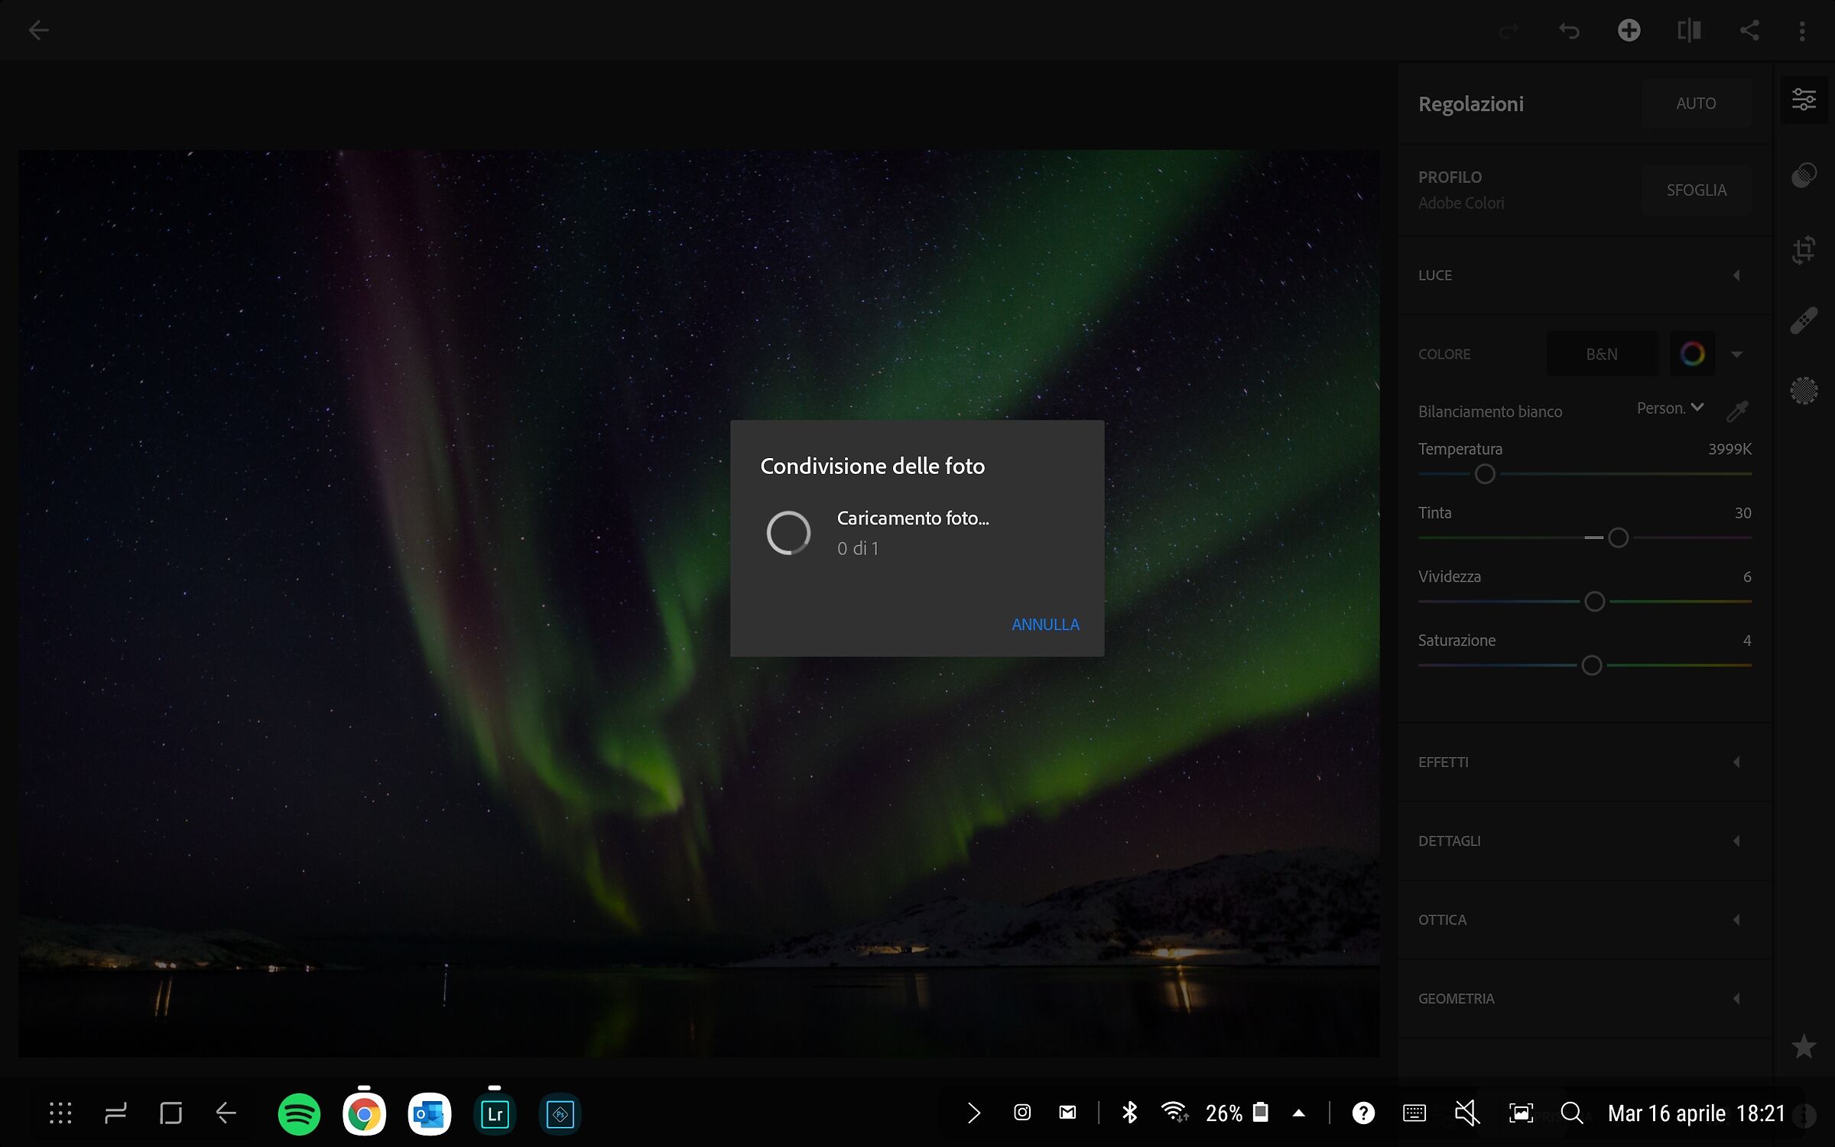This screenshot has width=1835, height=1147.
Task: Open the three-dot overflow menu
Action: pos(1802,31)
